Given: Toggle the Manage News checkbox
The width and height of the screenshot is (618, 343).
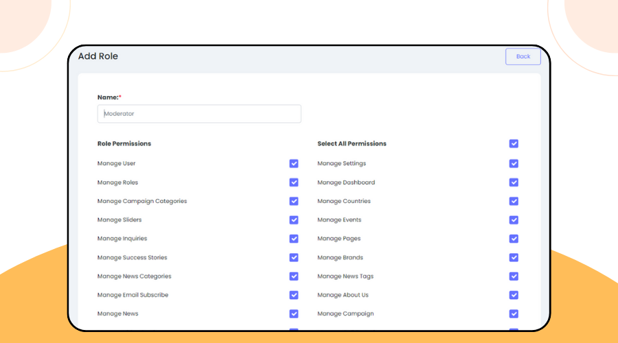Looking at the screenshot, I should tap(294, 314).
